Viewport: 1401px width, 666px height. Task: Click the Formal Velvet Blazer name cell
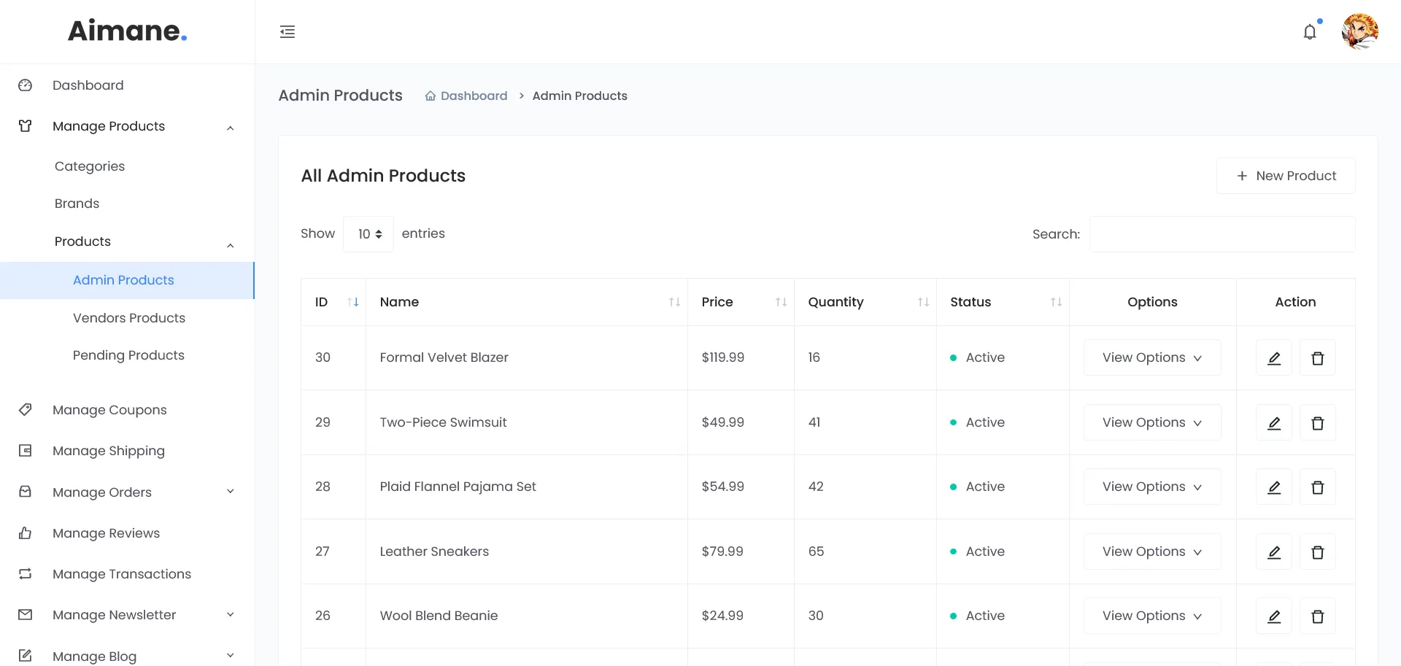pyautogui.click(x=527, y=357)
